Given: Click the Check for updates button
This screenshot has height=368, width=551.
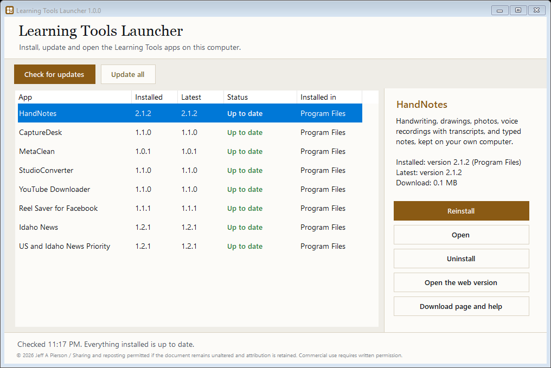Looking at the screenshot, I should tap(54, 74).
